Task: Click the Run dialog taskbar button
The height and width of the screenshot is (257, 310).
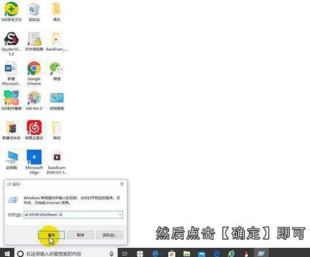Action: point(262,254)
